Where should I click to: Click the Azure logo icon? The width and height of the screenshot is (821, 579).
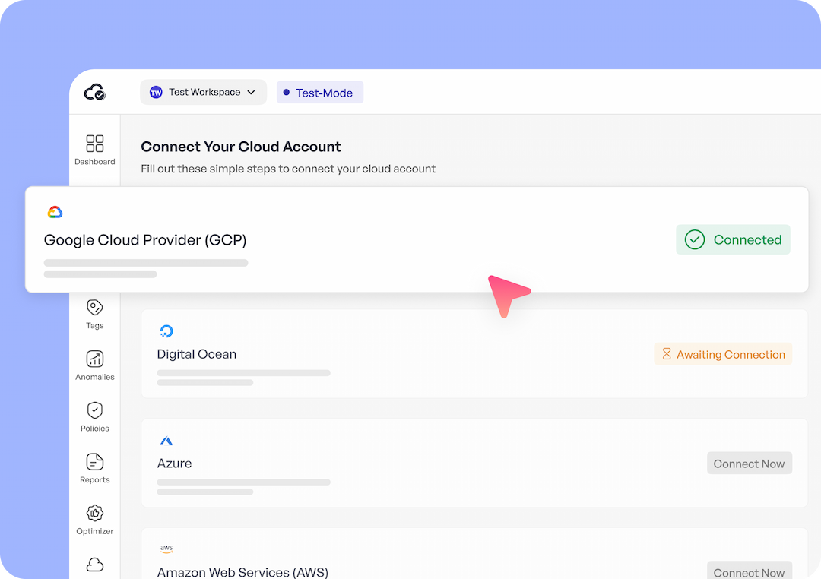[x=166, y=441]
